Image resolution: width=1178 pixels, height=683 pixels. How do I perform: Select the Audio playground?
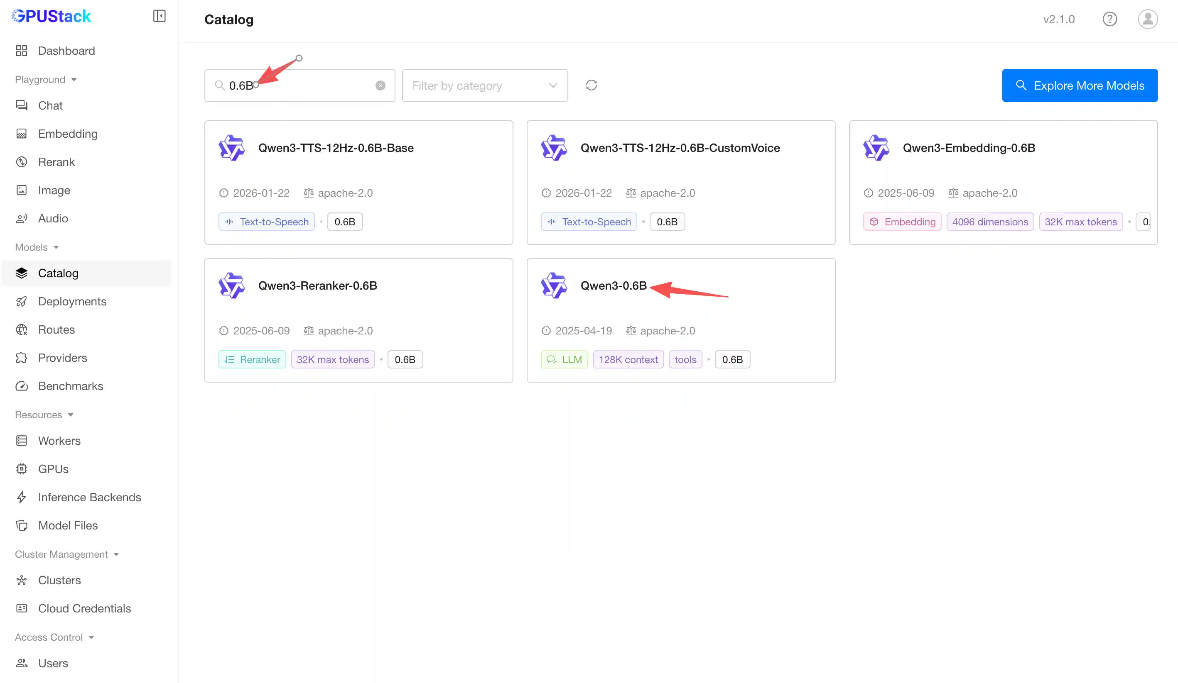pos(53,218)
